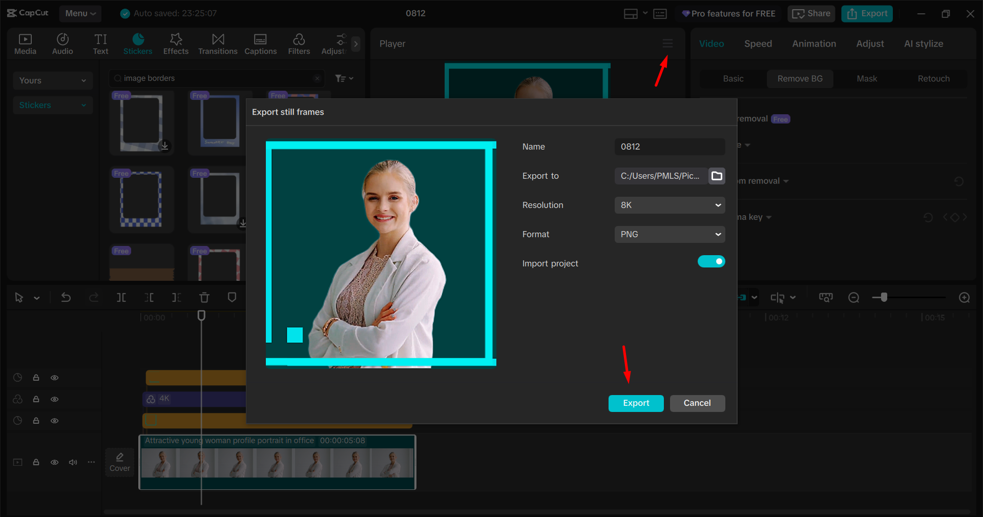Switch to the Animation tab
983x517 pixels.
813,44
